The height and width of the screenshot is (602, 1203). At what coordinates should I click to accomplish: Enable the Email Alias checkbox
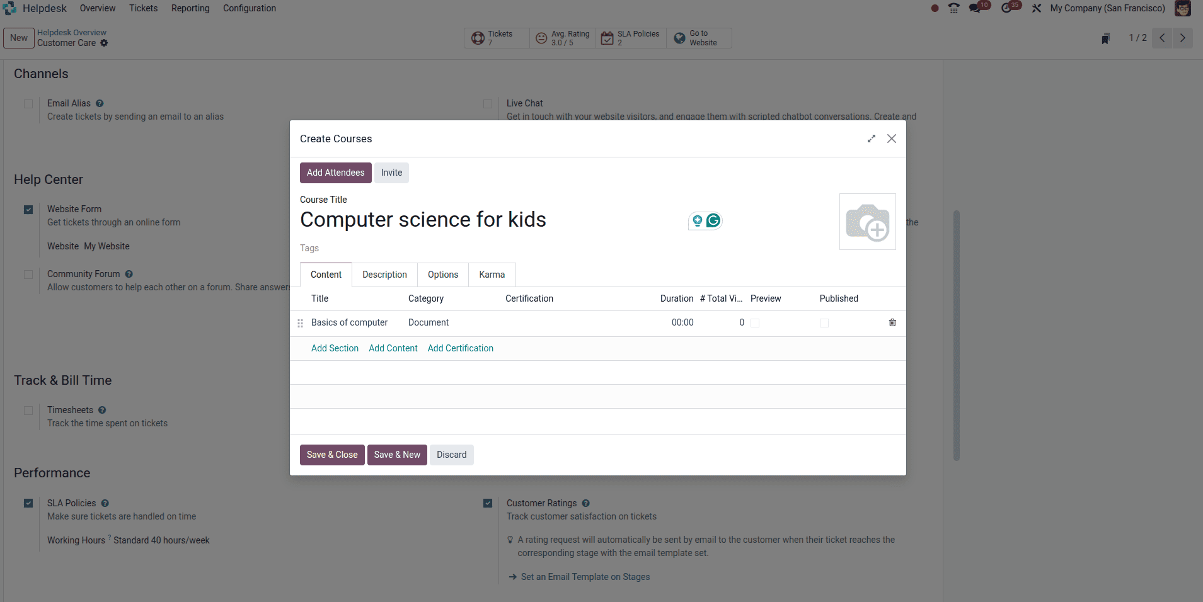coord(28,103)
